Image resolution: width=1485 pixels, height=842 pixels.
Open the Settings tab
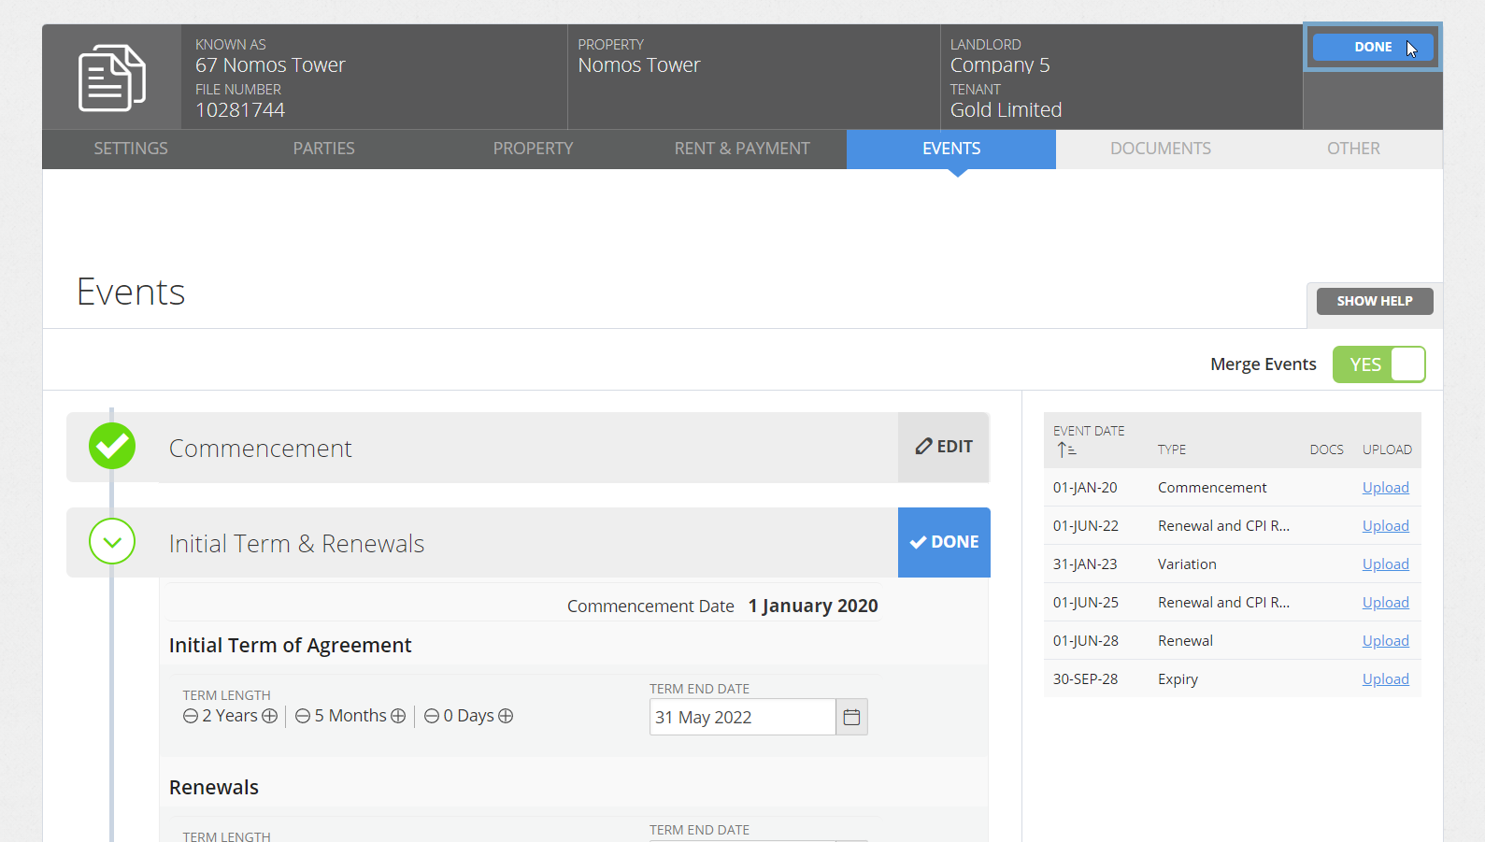(131, 149)
